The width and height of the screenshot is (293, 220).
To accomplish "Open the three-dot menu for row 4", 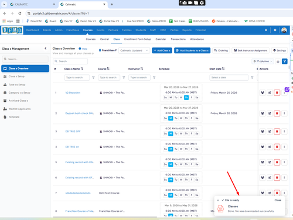I will 284,147.
